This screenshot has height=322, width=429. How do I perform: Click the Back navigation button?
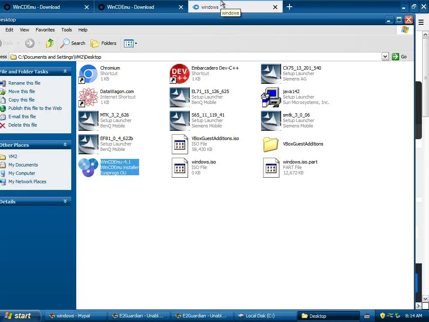tap(8, 43)
